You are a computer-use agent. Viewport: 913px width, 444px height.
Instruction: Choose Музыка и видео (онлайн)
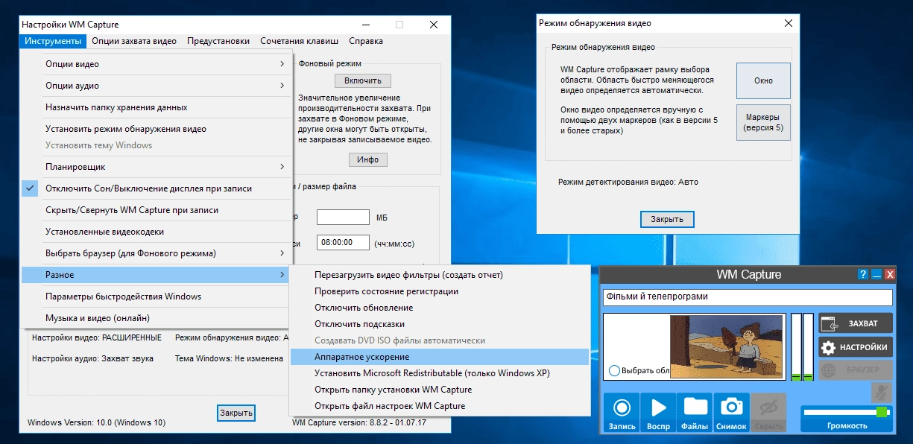(157, 318)
